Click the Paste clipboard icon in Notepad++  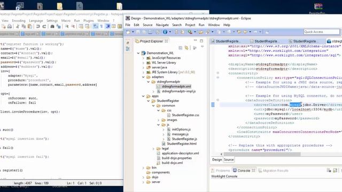click(x=30, y=26)
